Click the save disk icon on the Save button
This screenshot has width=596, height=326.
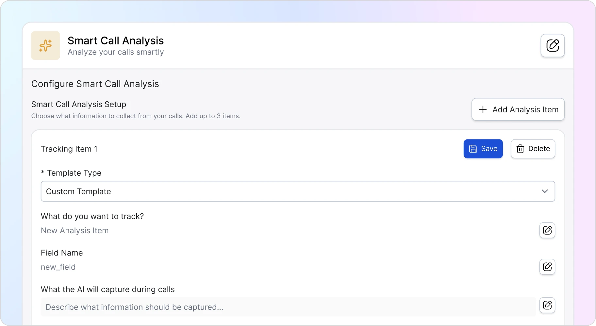(473, 149)
